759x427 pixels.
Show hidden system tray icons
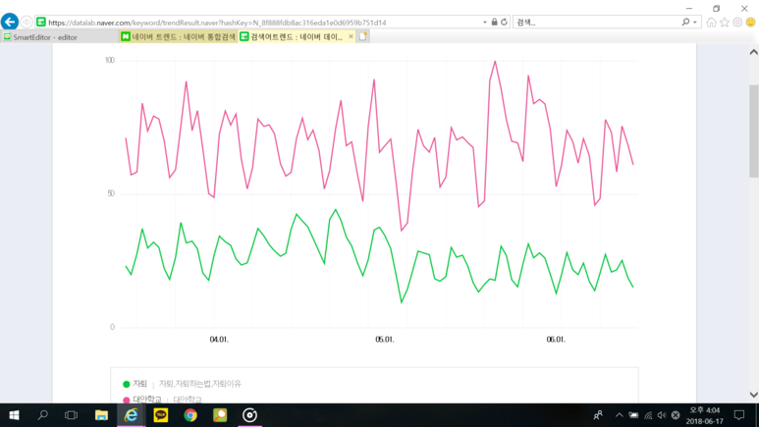[620, 415]
